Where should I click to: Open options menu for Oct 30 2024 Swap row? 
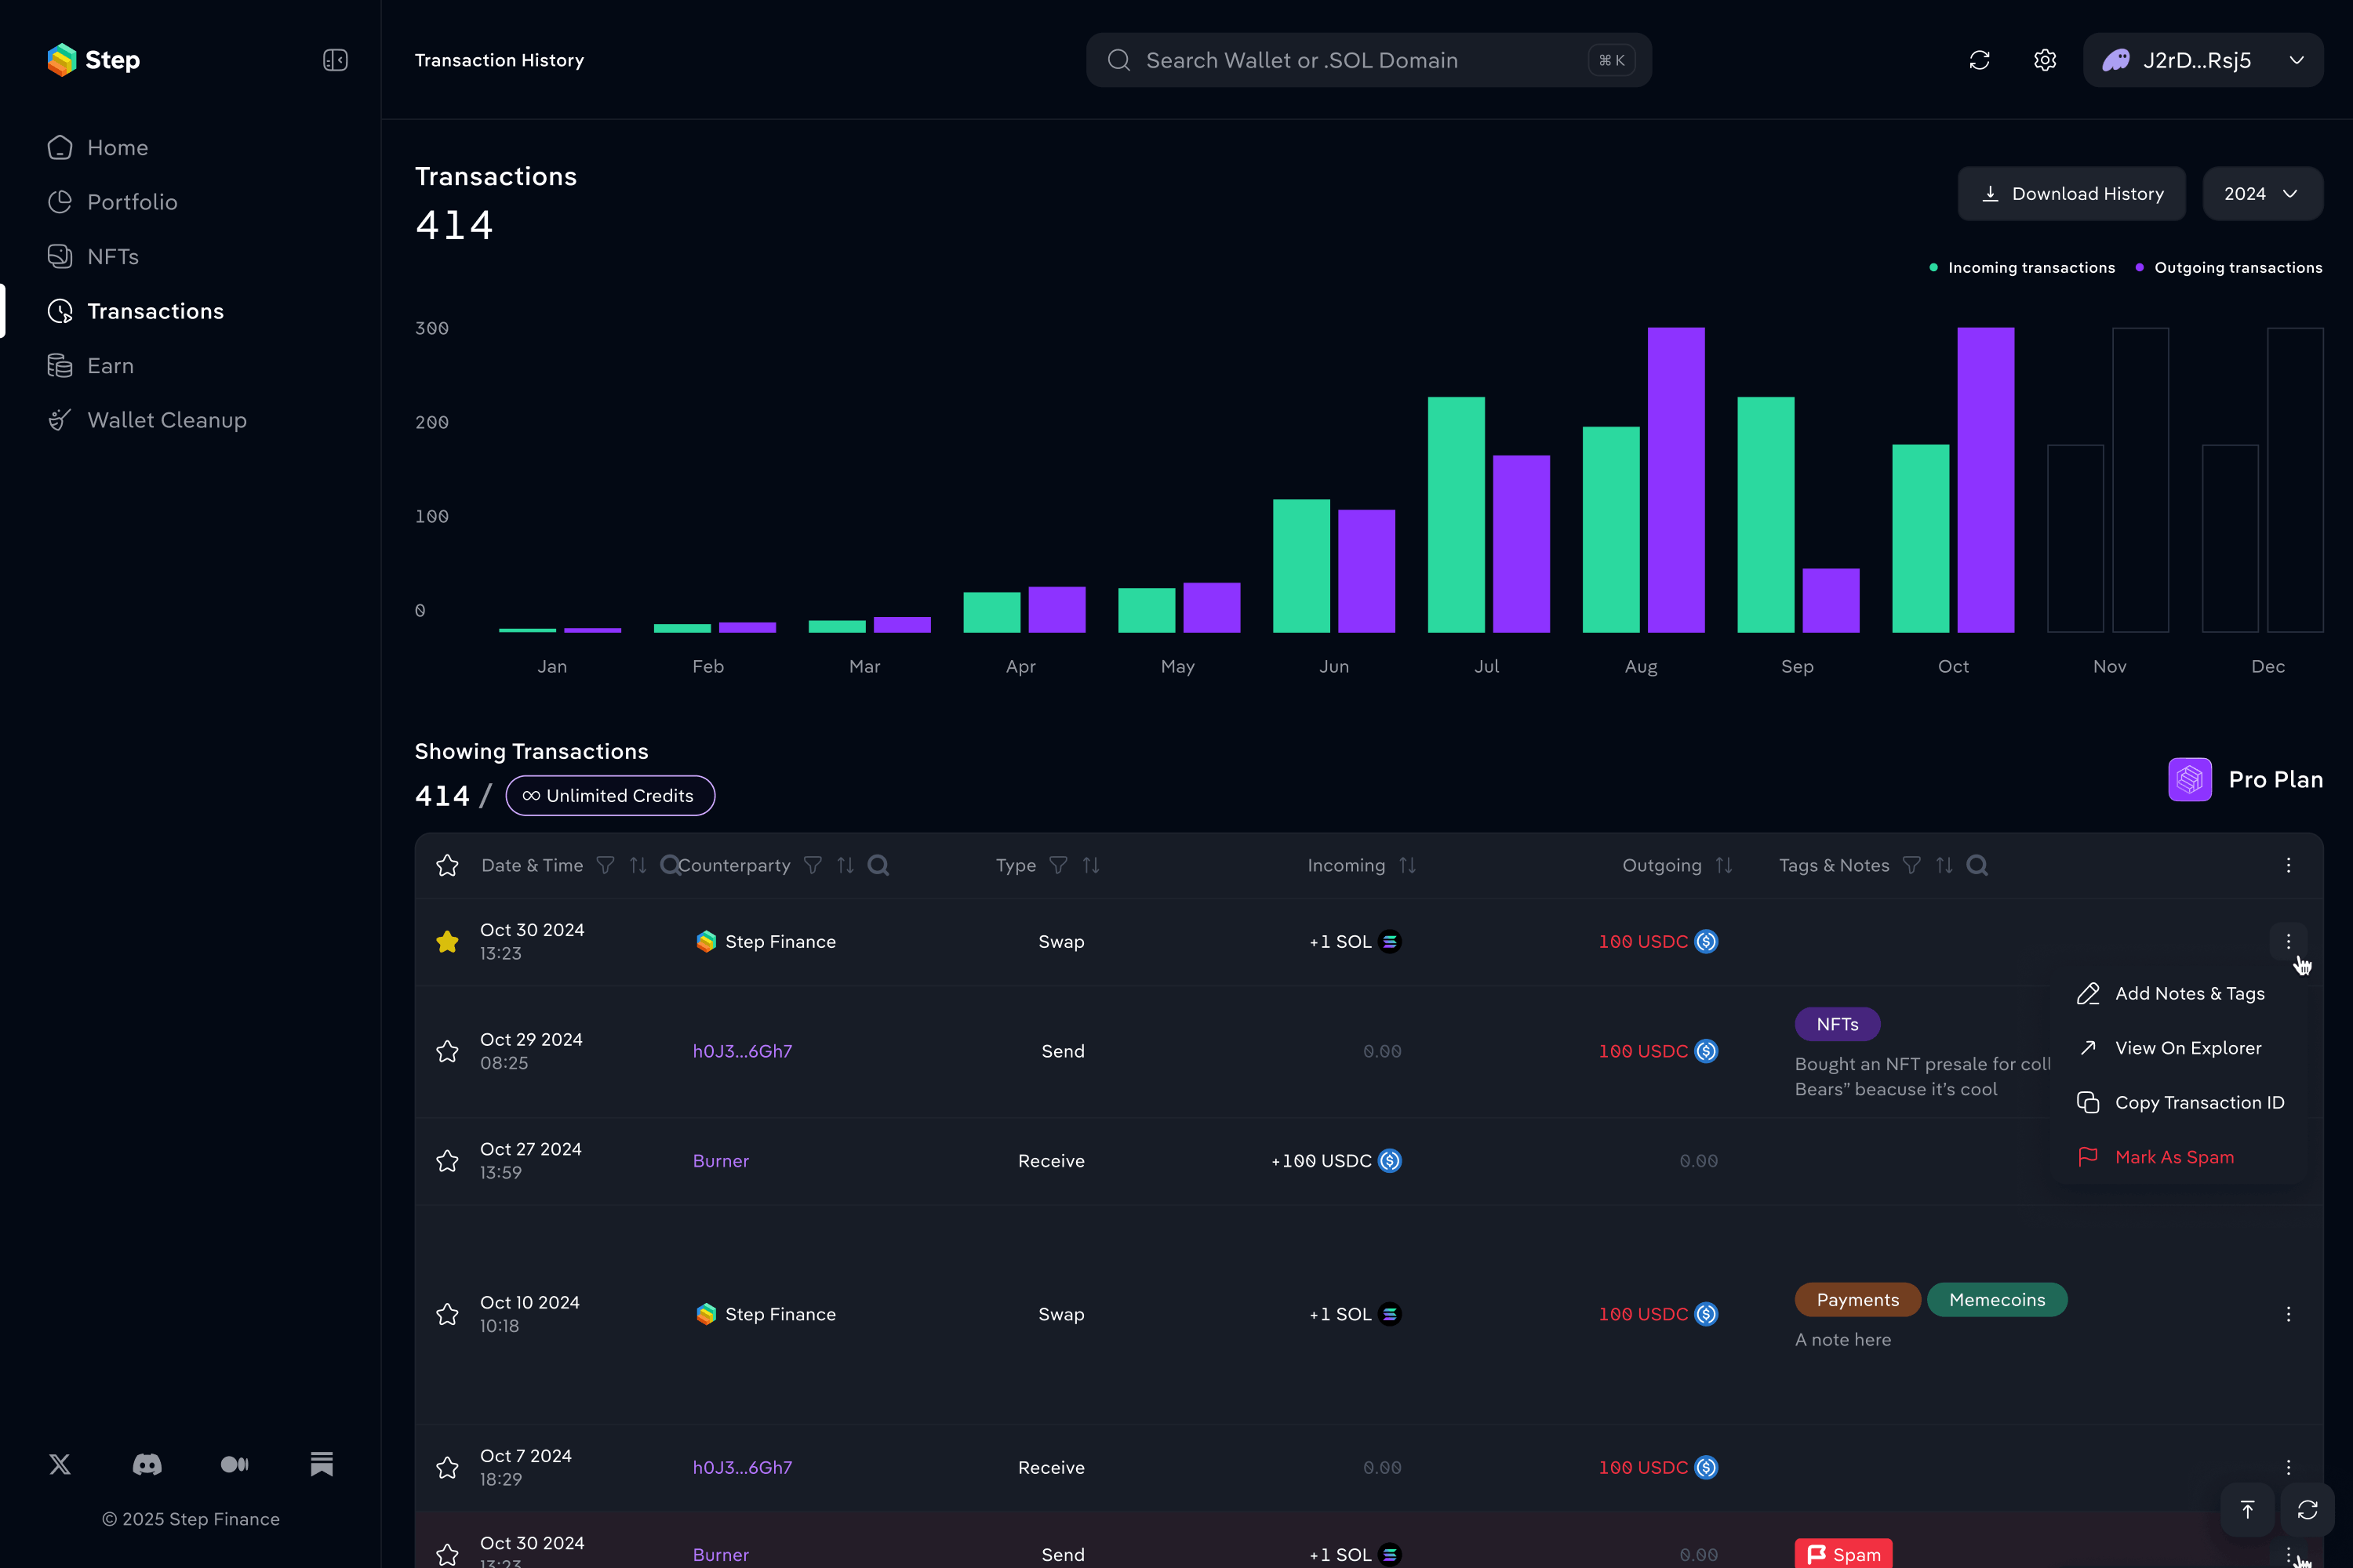2288,941
